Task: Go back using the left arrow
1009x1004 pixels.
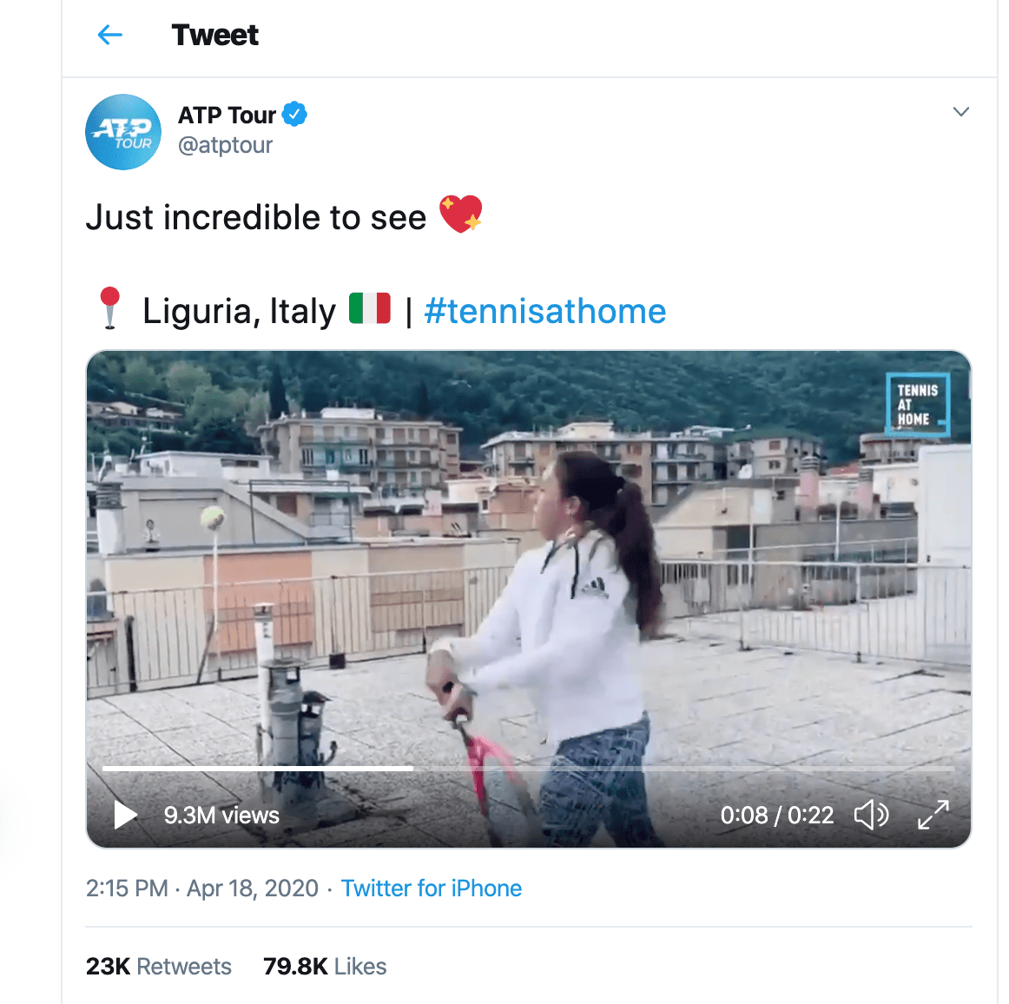Action: 110,35
